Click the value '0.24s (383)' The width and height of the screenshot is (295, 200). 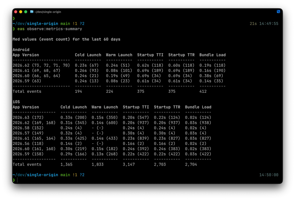pos(167,149)
